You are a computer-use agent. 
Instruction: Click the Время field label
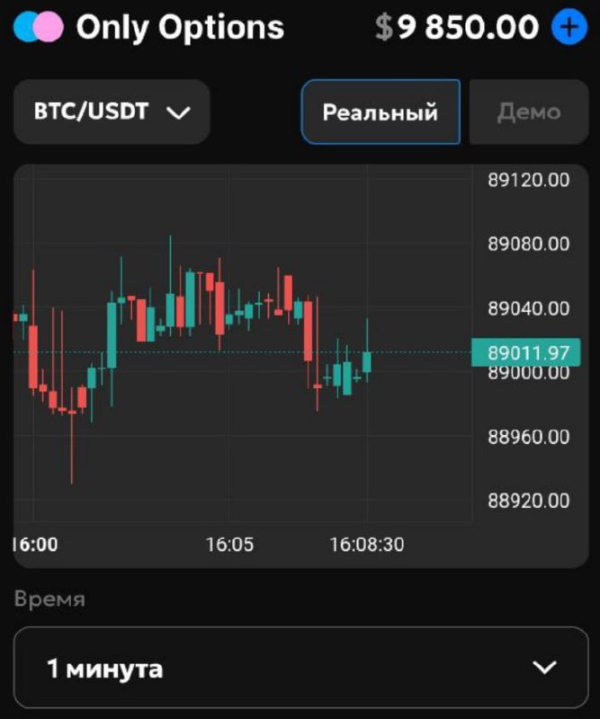point(49,599)
